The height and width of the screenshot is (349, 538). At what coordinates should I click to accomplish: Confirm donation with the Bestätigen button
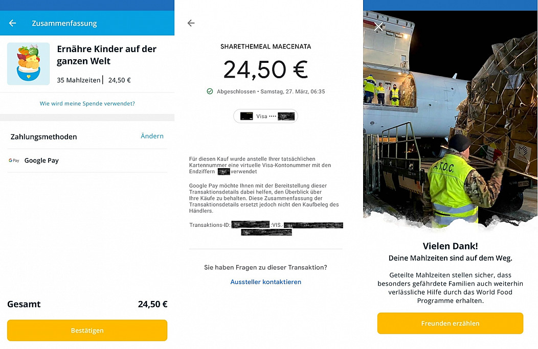click(87, 331)
